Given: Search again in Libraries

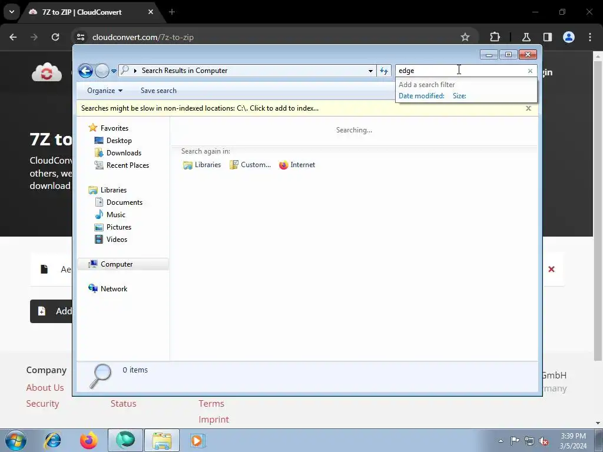Looking at the screenshot, I should [x=202, y=165].
